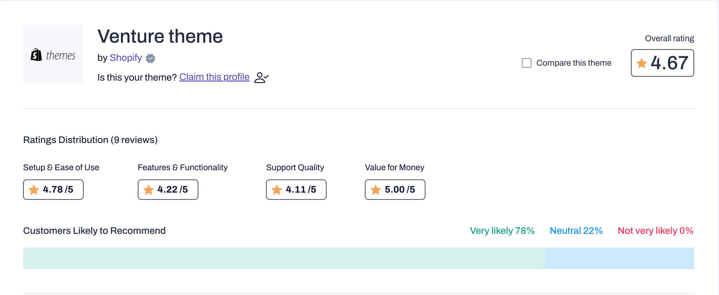Viewport: 719px width, 295px height.
Task: Select the Ratings Distribution section heading
Action: click(x=90, y=140)
